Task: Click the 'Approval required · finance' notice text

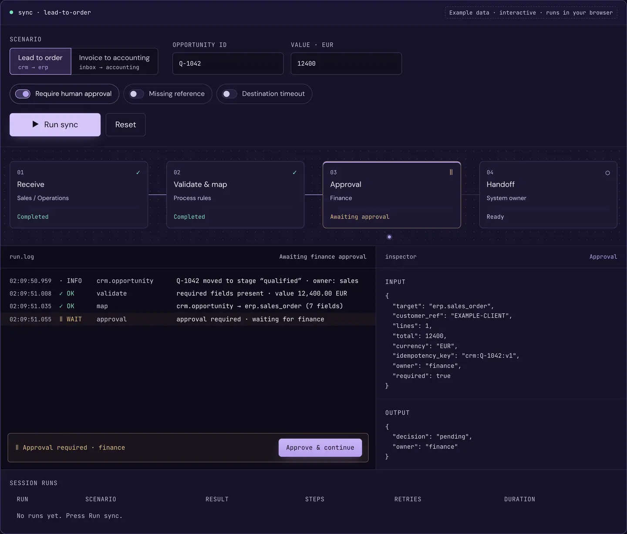Action: (70, 448)
